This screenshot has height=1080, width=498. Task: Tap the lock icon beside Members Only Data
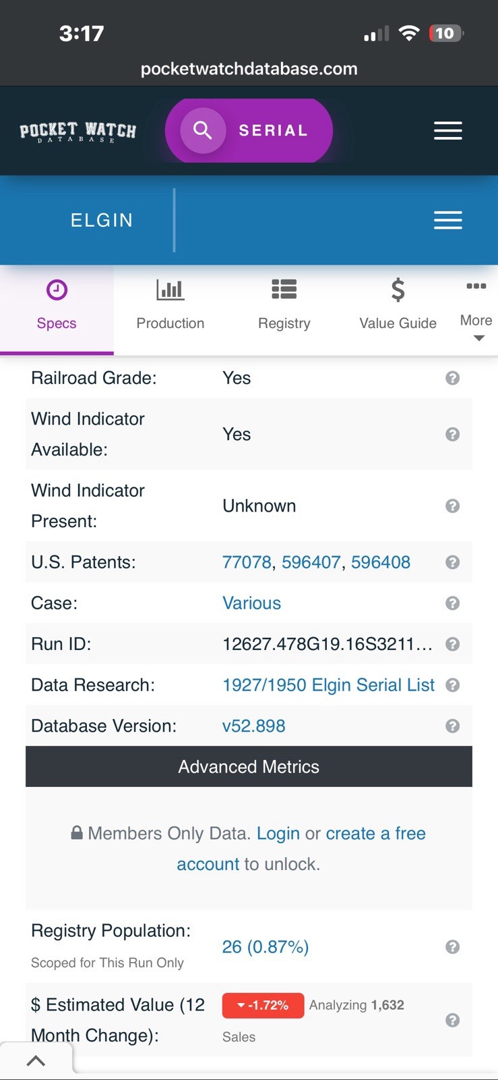[77, 833]
